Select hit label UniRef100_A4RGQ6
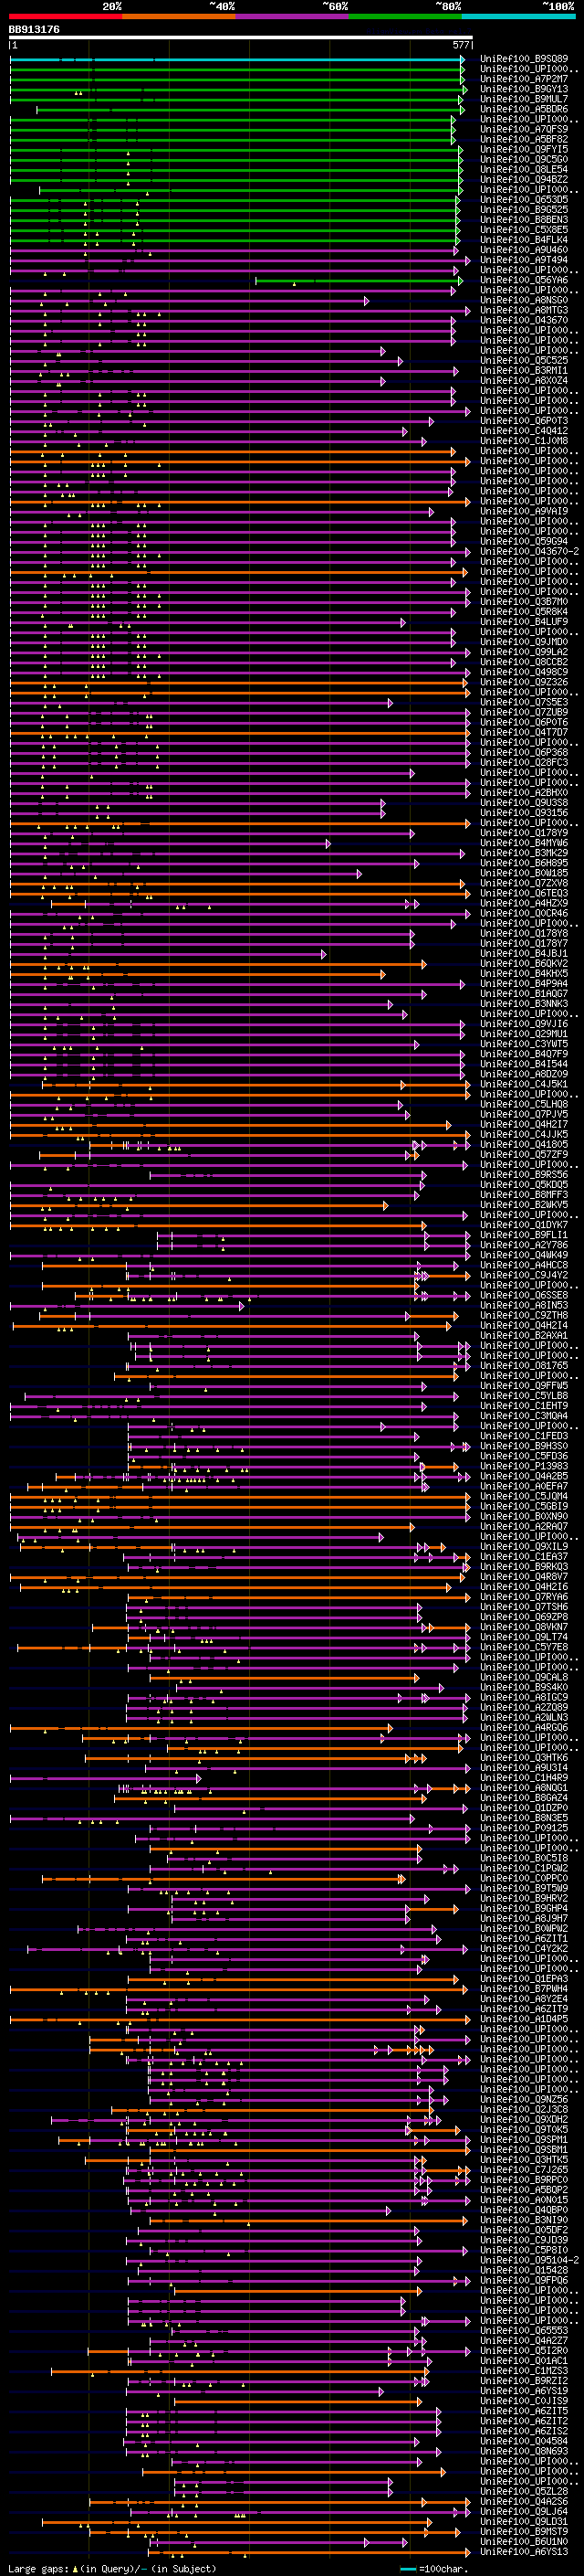 tap(524, 1728)
